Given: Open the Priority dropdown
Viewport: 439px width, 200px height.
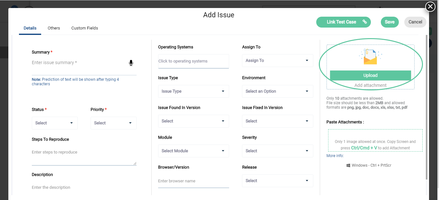Looking at the screenshot, I should point(113,123).
